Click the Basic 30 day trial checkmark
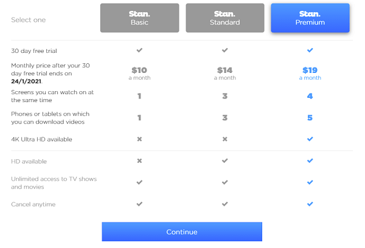The image size is (365, 248). tap(139, 50)
